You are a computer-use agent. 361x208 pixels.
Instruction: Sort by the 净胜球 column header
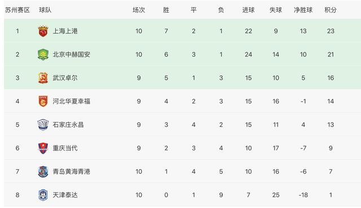click(x=303, y=10)
